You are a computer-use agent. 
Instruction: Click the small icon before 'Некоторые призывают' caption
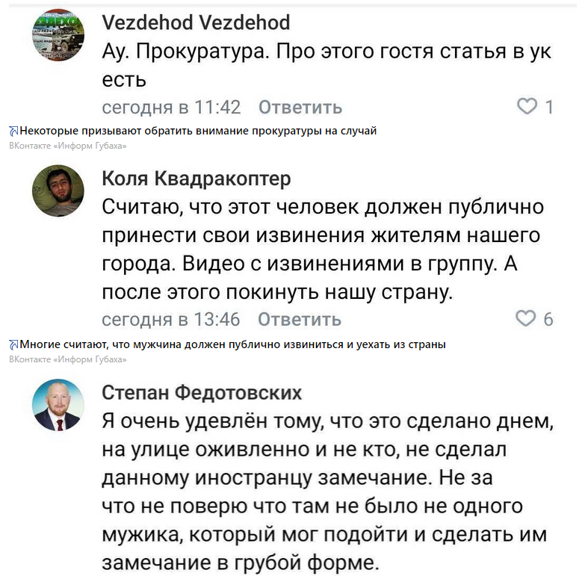coord(13,131)
